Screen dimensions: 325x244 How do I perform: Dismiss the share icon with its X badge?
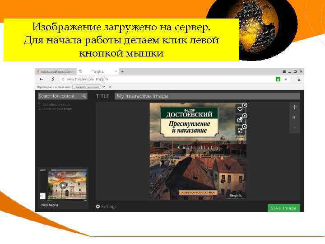point(245,116)
